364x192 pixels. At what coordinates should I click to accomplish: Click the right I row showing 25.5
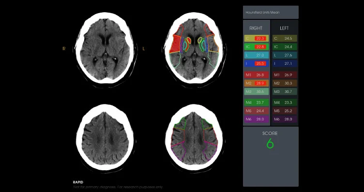pyautogui.click(x=257, y=63)
